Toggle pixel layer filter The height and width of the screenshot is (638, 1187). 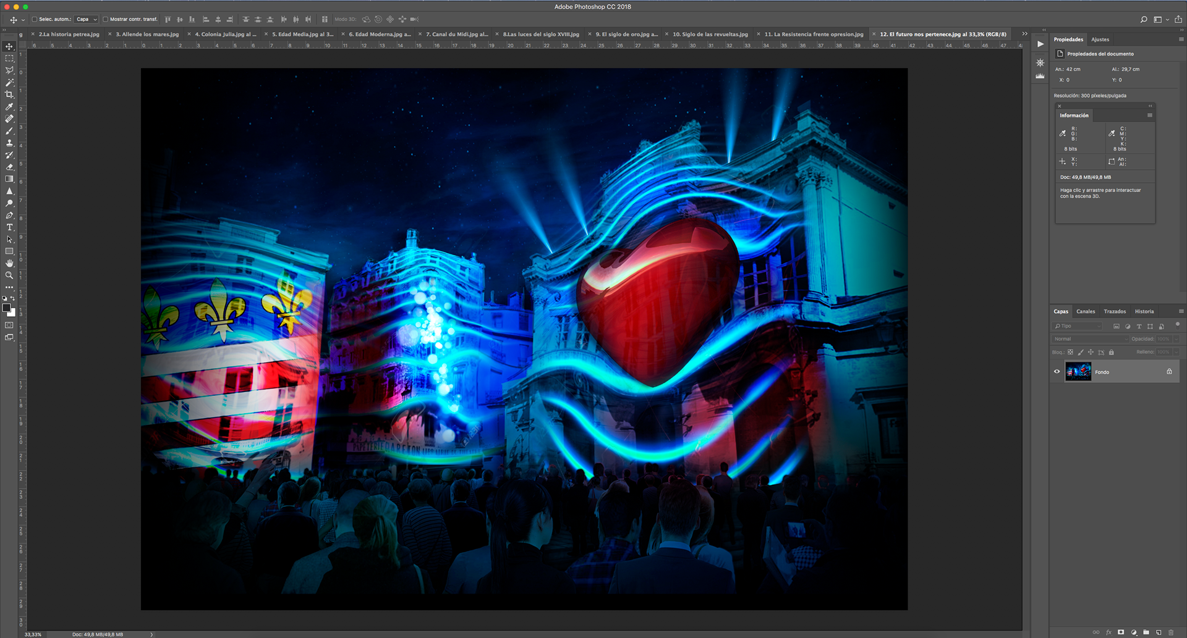(1117, 326)
